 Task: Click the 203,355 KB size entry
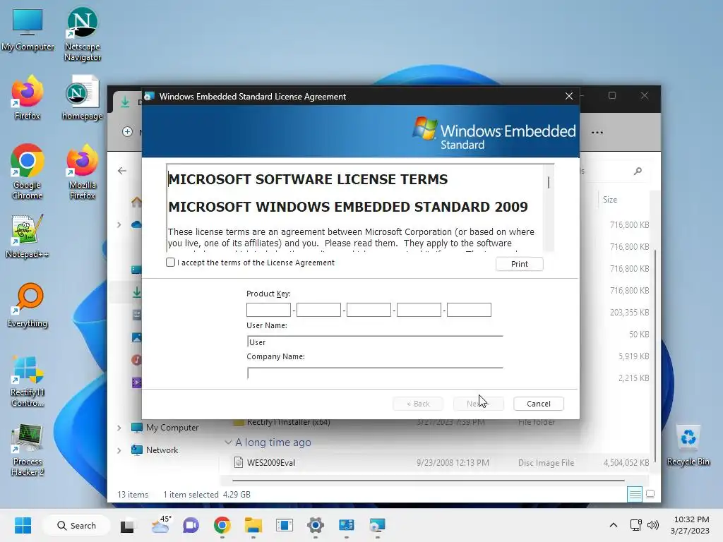click(x=629, y=313)
